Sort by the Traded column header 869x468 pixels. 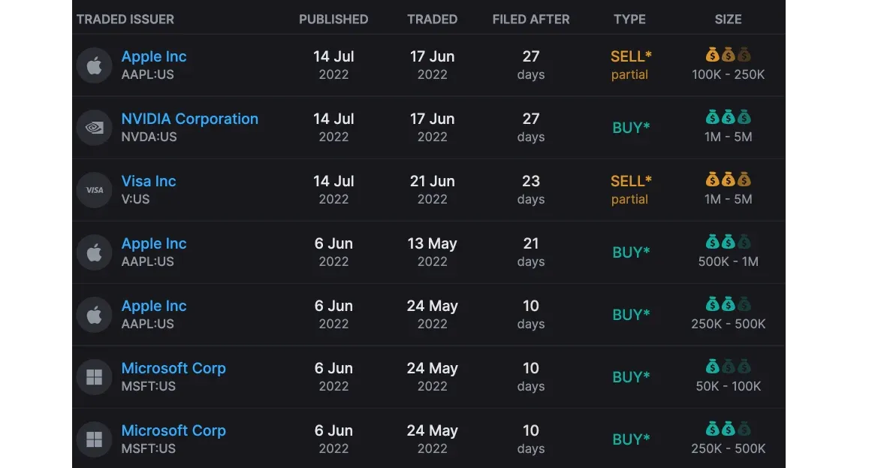[432, 20]
